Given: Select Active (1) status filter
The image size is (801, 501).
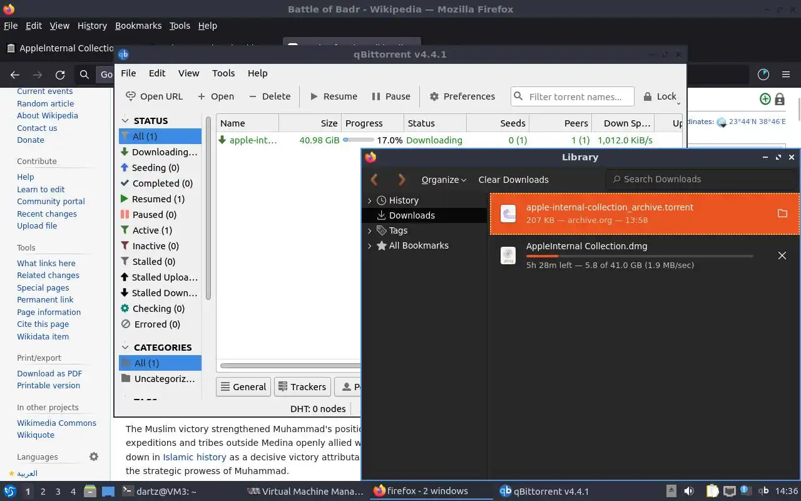Looking at the screenshot, I should pos(160,230).
